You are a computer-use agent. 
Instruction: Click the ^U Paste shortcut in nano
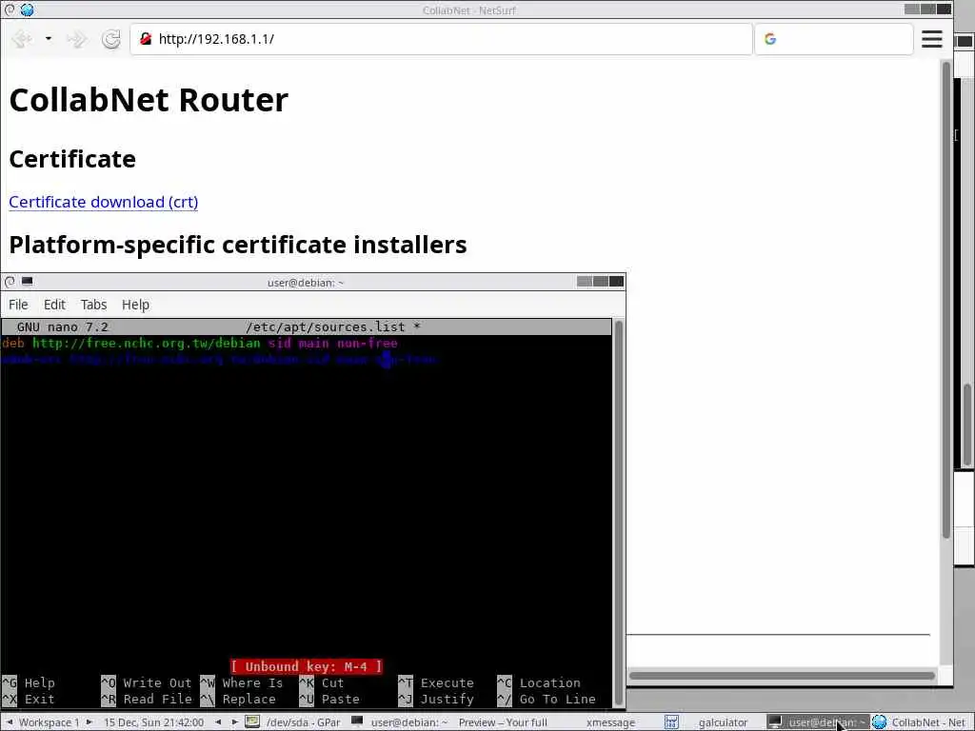(329, 699)
